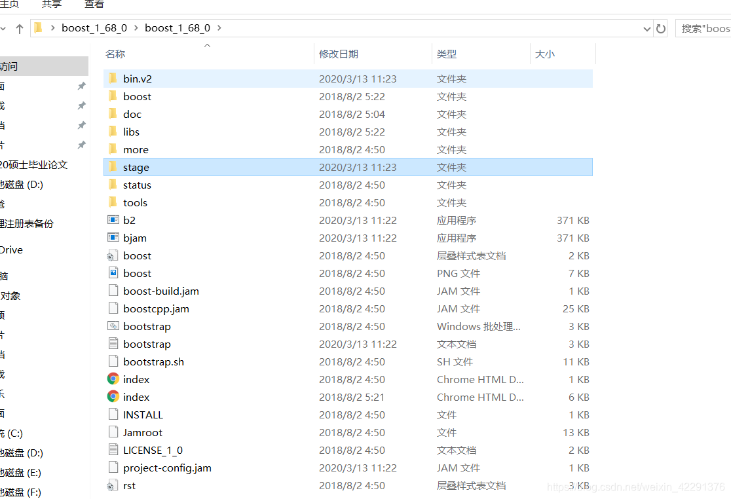Select bootstrap.sh file name
The image size is (731, 499).
[x=153, y=361]
